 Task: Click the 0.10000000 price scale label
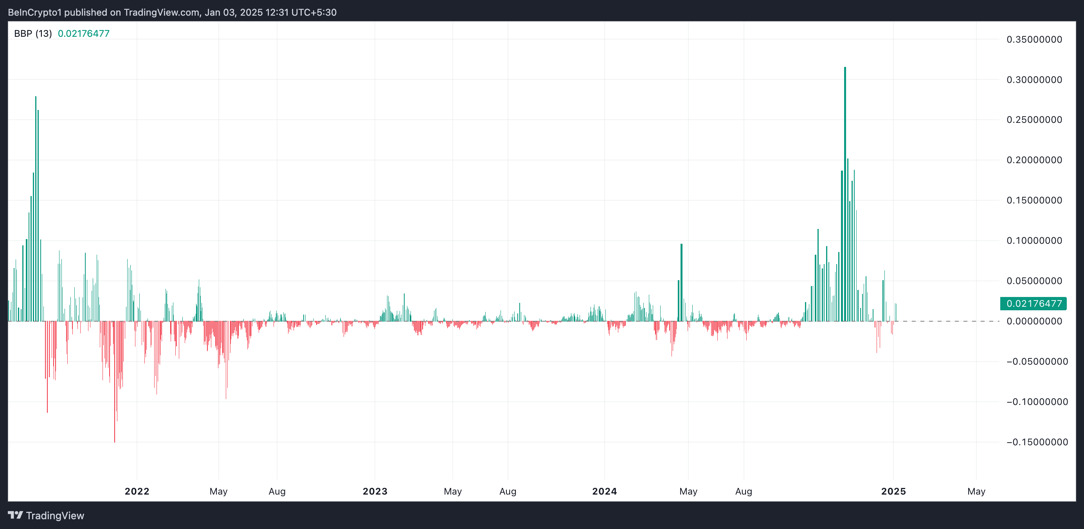(x=1034, y=241)
